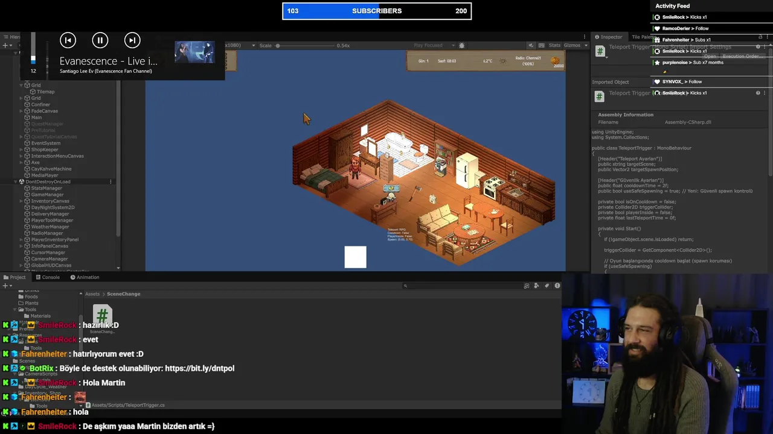Click the PlayerToolManager cube icon
The image size is (773, 434).
[x=27, y=220]
